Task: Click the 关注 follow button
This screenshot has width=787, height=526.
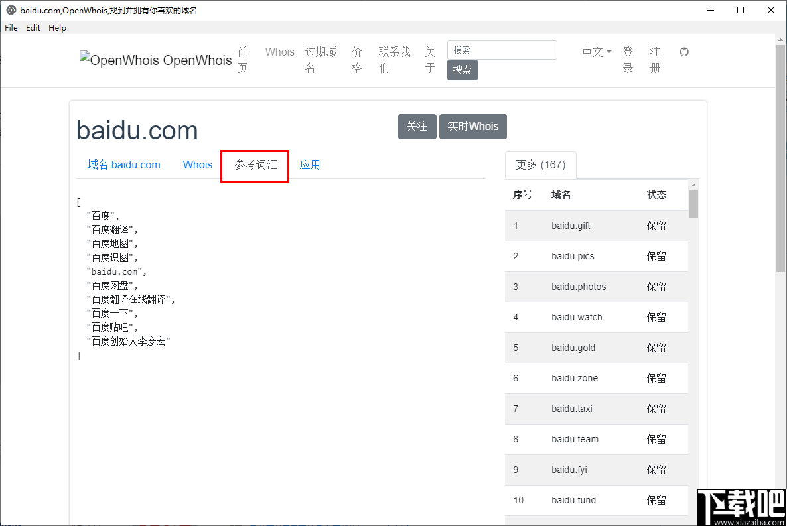Action: [417, 126]
